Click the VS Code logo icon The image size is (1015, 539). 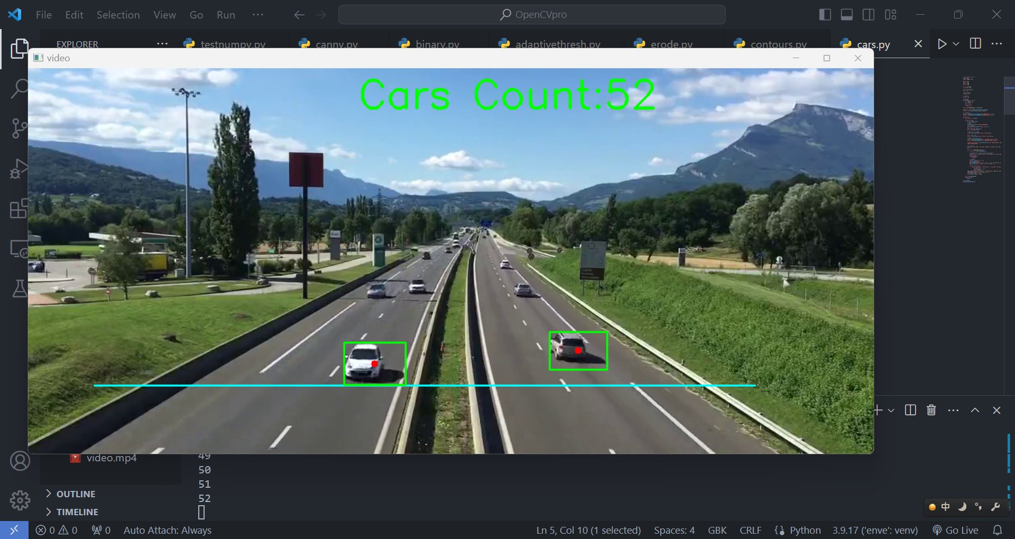15,14
